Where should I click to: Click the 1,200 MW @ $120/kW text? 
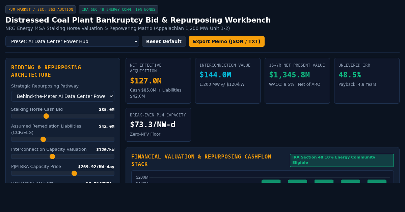pos(222,84)
